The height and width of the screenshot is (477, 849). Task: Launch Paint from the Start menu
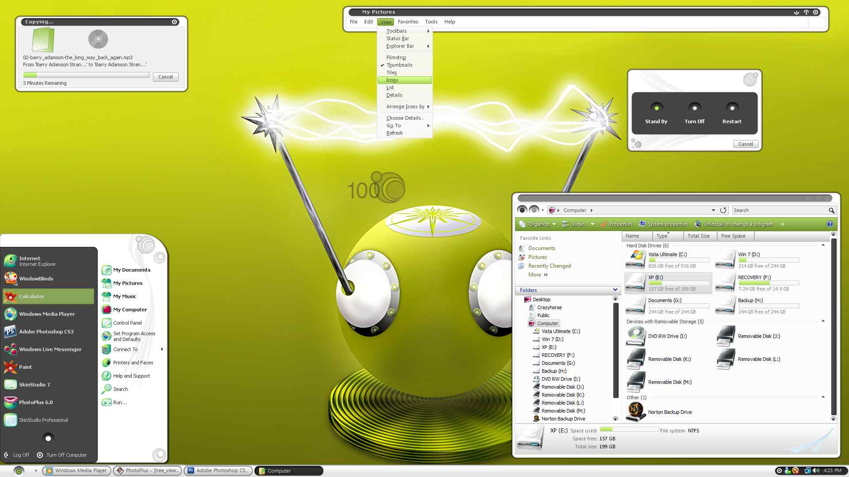(48, 367)
